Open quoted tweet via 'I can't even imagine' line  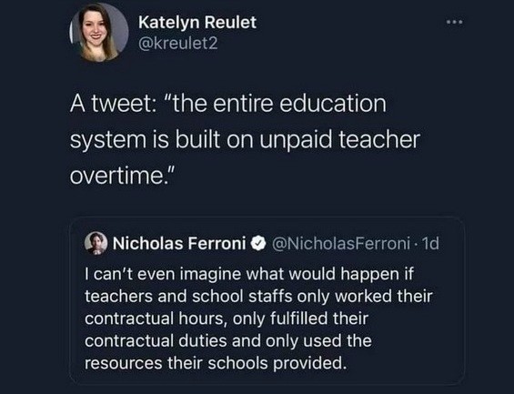point(249,274)
